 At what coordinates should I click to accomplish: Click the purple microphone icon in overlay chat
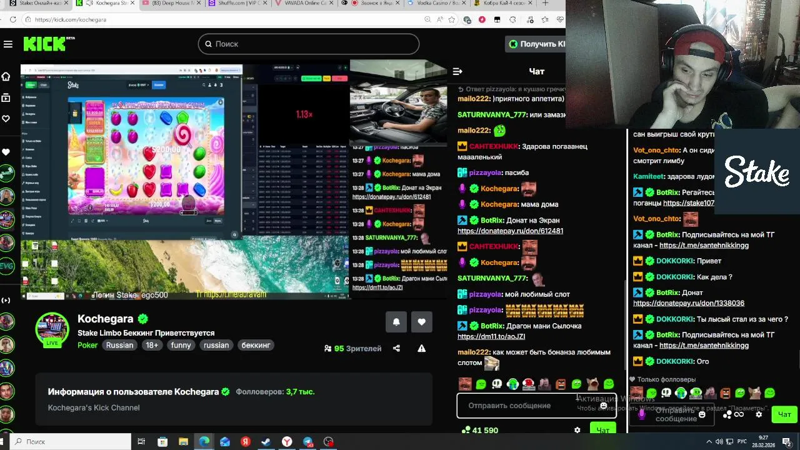[641, 414]
